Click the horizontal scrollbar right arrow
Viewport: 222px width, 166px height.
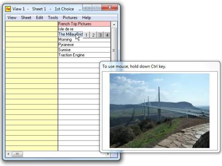pyautogui.click(x=108, y=154)
